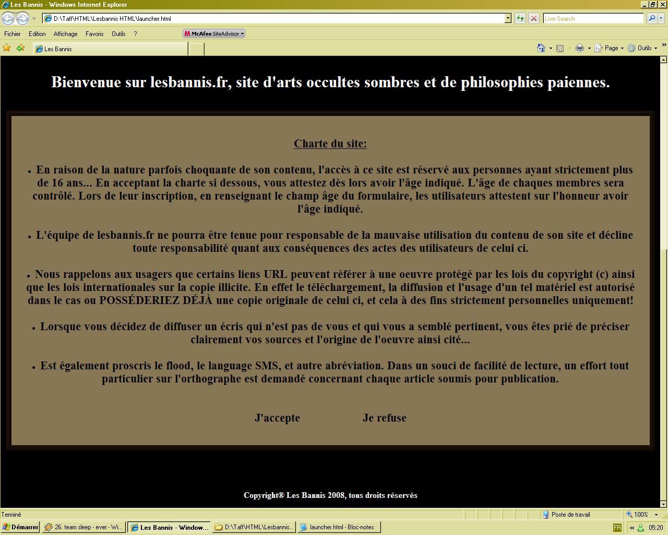Switch to the team sleep Winamp taskbar item
The width and height of the screenshot is (668, 535).
pyautogui.click(x=83, y=527)
